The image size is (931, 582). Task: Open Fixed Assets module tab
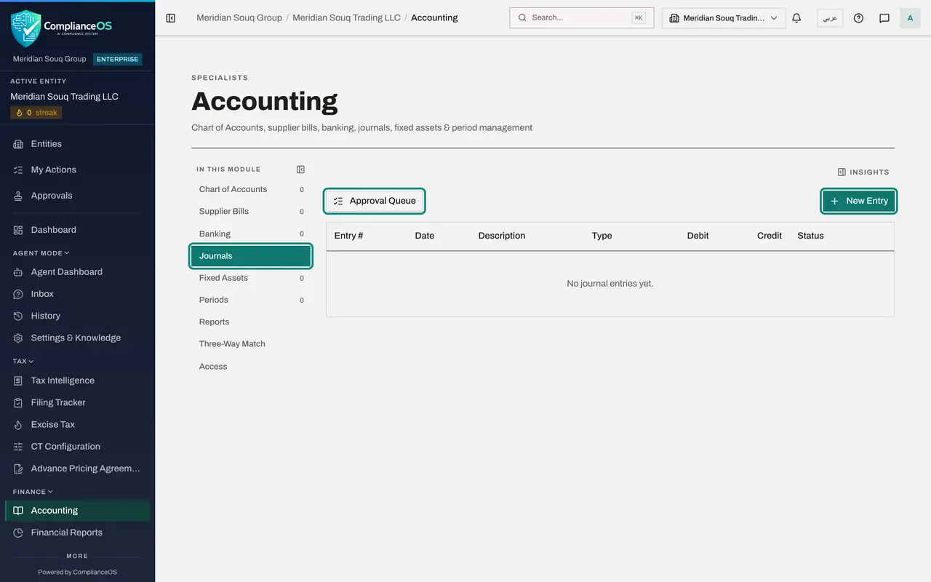(250, 278)
